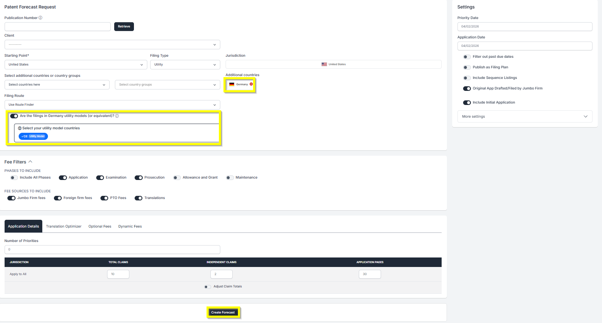Open the Dynamic Fees tab
The height and width of the screenshot is (323, 602).
pos(130,226)
